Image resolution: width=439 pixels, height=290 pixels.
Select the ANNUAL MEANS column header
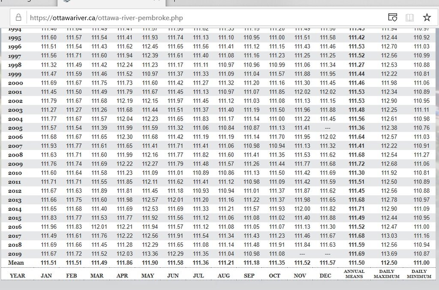(x=354, y=274)
